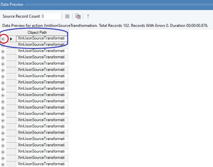Screen dimensions: 213x167
Task: Click the Data Preview status message text
Action: [105, 26]
